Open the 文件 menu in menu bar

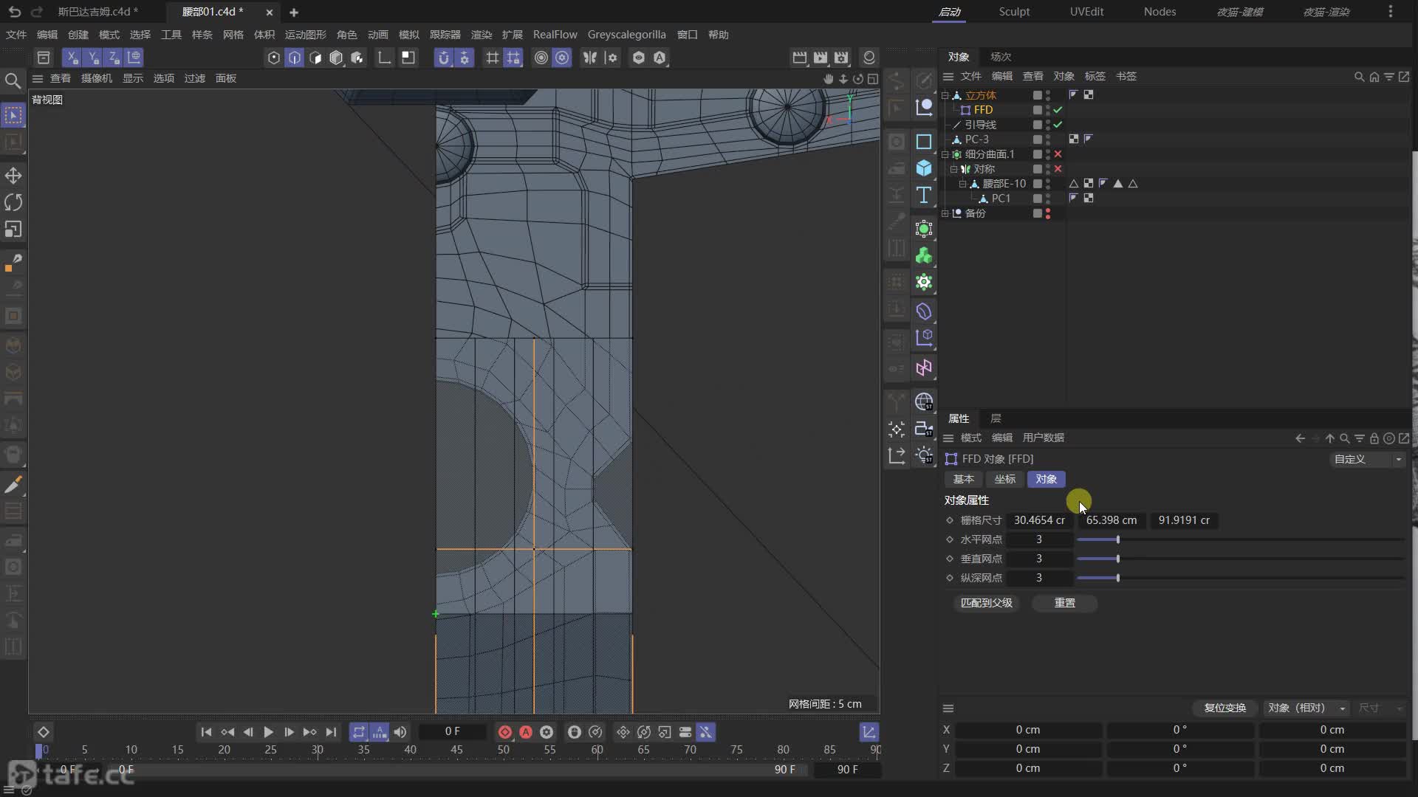16,35
